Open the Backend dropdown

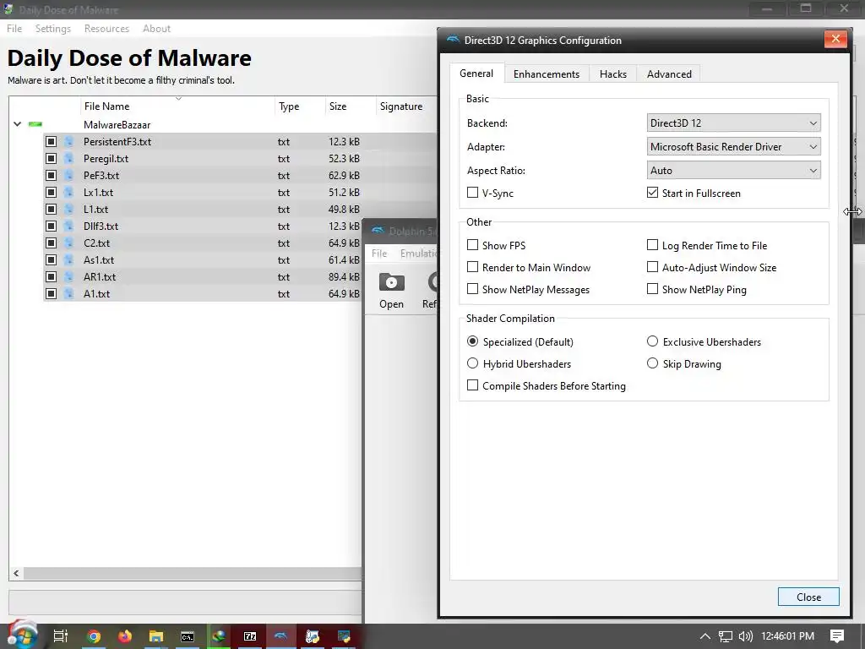734,123
